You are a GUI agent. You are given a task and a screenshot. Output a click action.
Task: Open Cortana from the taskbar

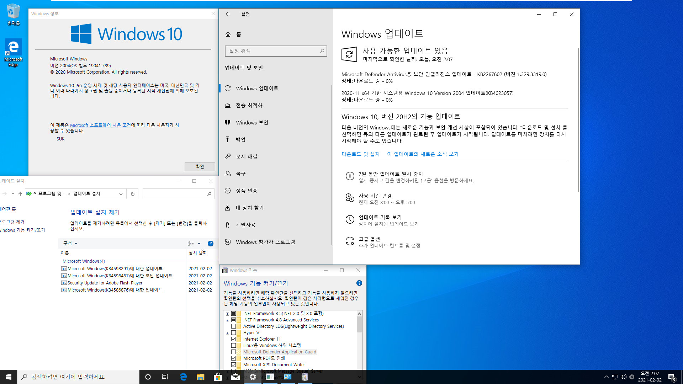148,377
